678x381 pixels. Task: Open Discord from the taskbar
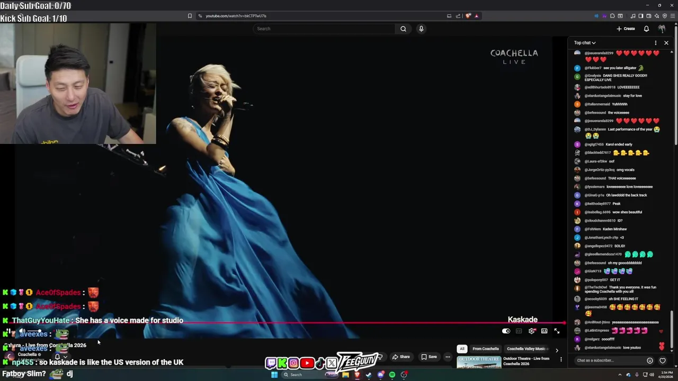click(380, 375)
